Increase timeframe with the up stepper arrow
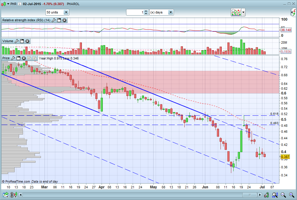The image size is (297, 200). pyautogui.click(x=146, y=11)
